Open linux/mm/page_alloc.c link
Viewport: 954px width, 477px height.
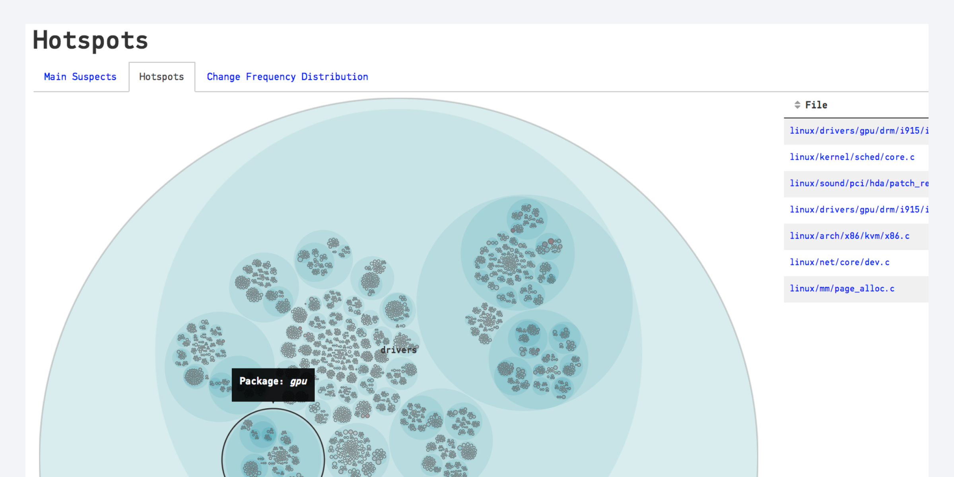click(x=842, y=288)
